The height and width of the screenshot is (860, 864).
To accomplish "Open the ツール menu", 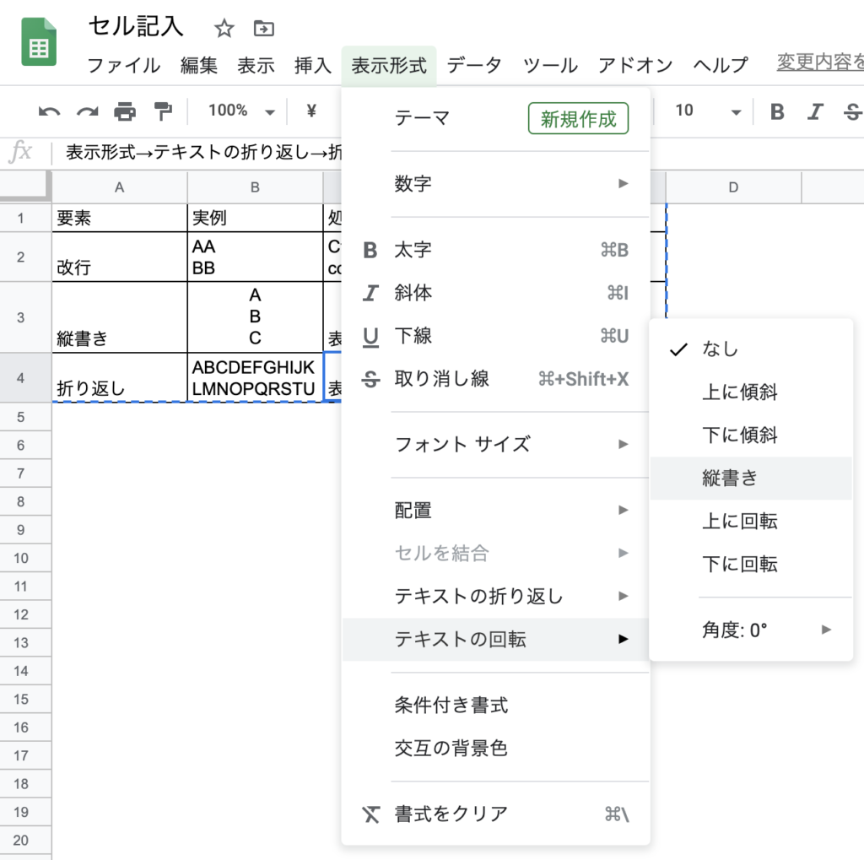I will point(550,66).
